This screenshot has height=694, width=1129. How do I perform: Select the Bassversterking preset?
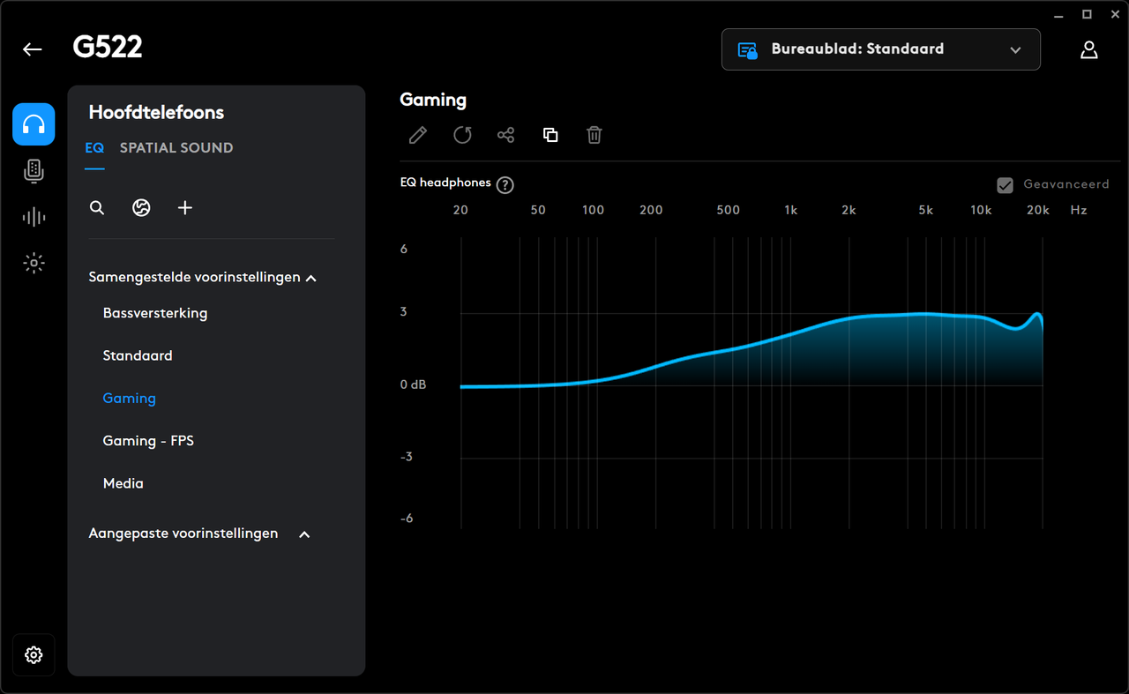(x=155, y=313)
